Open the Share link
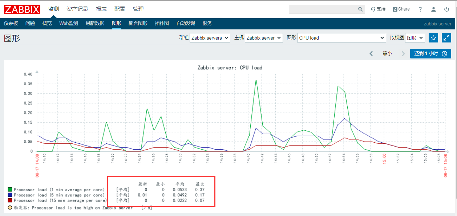 click(x=401, y=9)
